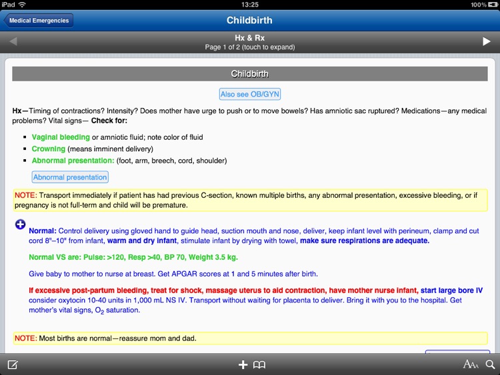
Task: Expand the Normal delivery section plus icon
Action: coord(21,224)
